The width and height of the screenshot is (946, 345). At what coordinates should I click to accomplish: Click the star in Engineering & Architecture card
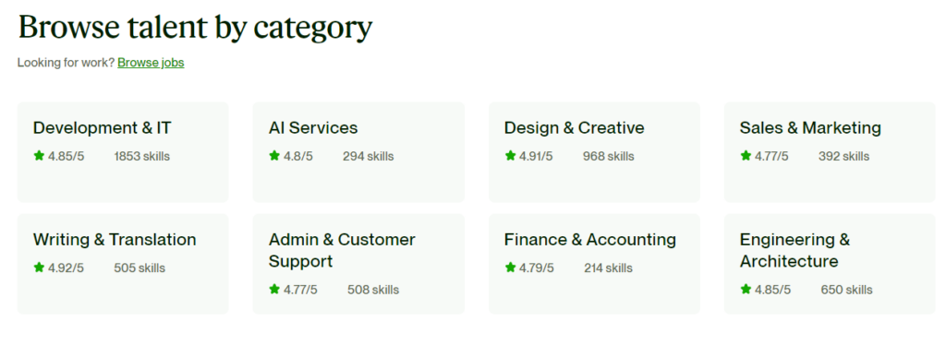pos(746,290)
